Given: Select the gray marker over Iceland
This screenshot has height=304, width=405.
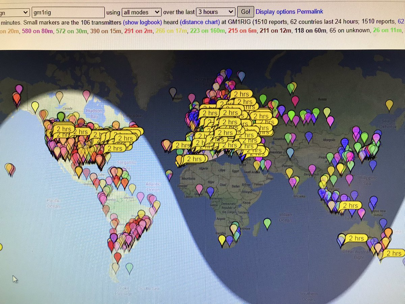Looking at the screenshot, I should click(173, 93).
